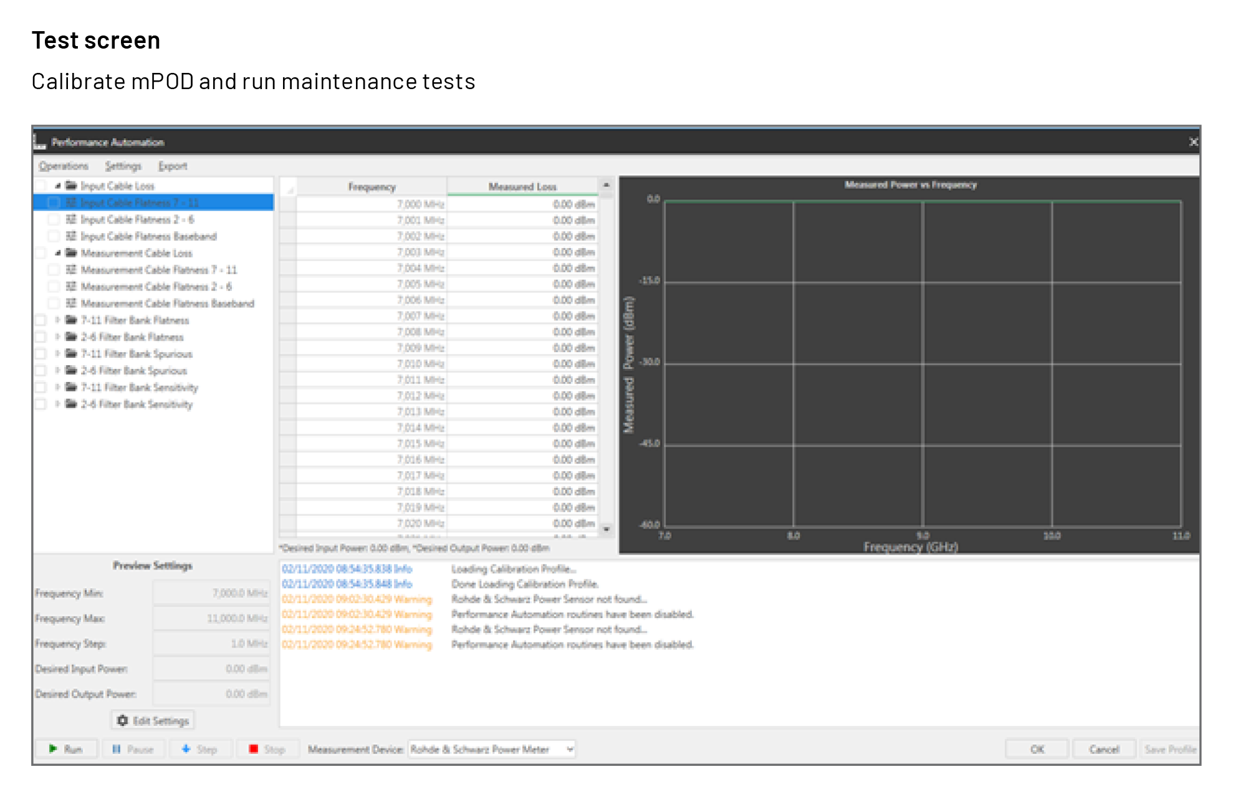Click the Save Profile button
The height and width of the screenshot is (797, 1233).
(x=1170, y=749)
